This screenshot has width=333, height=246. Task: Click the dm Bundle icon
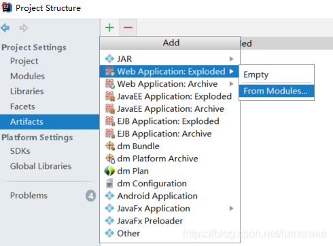click(x=110, y=146)
